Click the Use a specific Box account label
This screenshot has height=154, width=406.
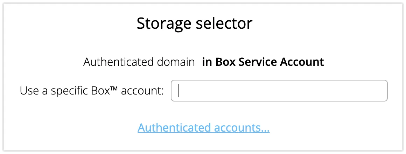pos(92,91)
